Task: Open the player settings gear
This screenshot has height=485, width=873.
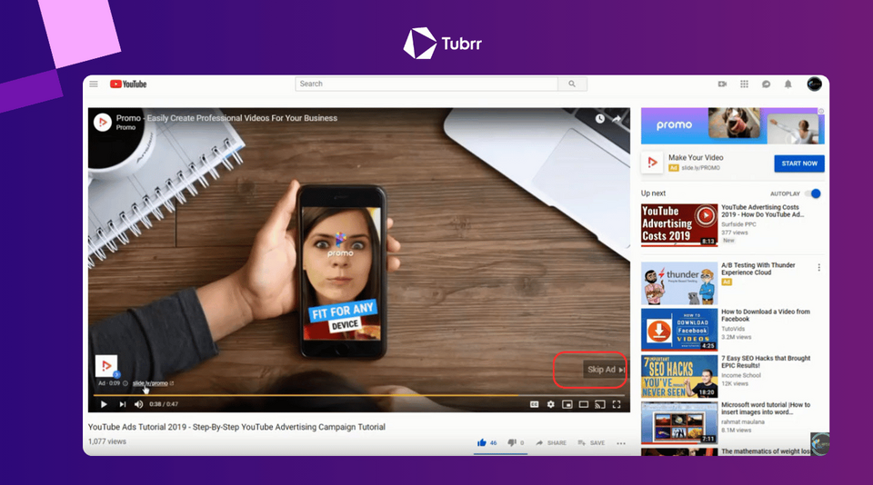Action: click(551, 404)
